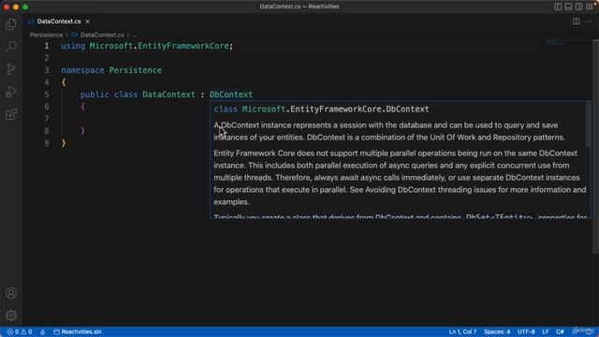This screenshot has height=337, width=599.
Task: Click the ellipsis breadcrumb segment
Action: point(134,35)
